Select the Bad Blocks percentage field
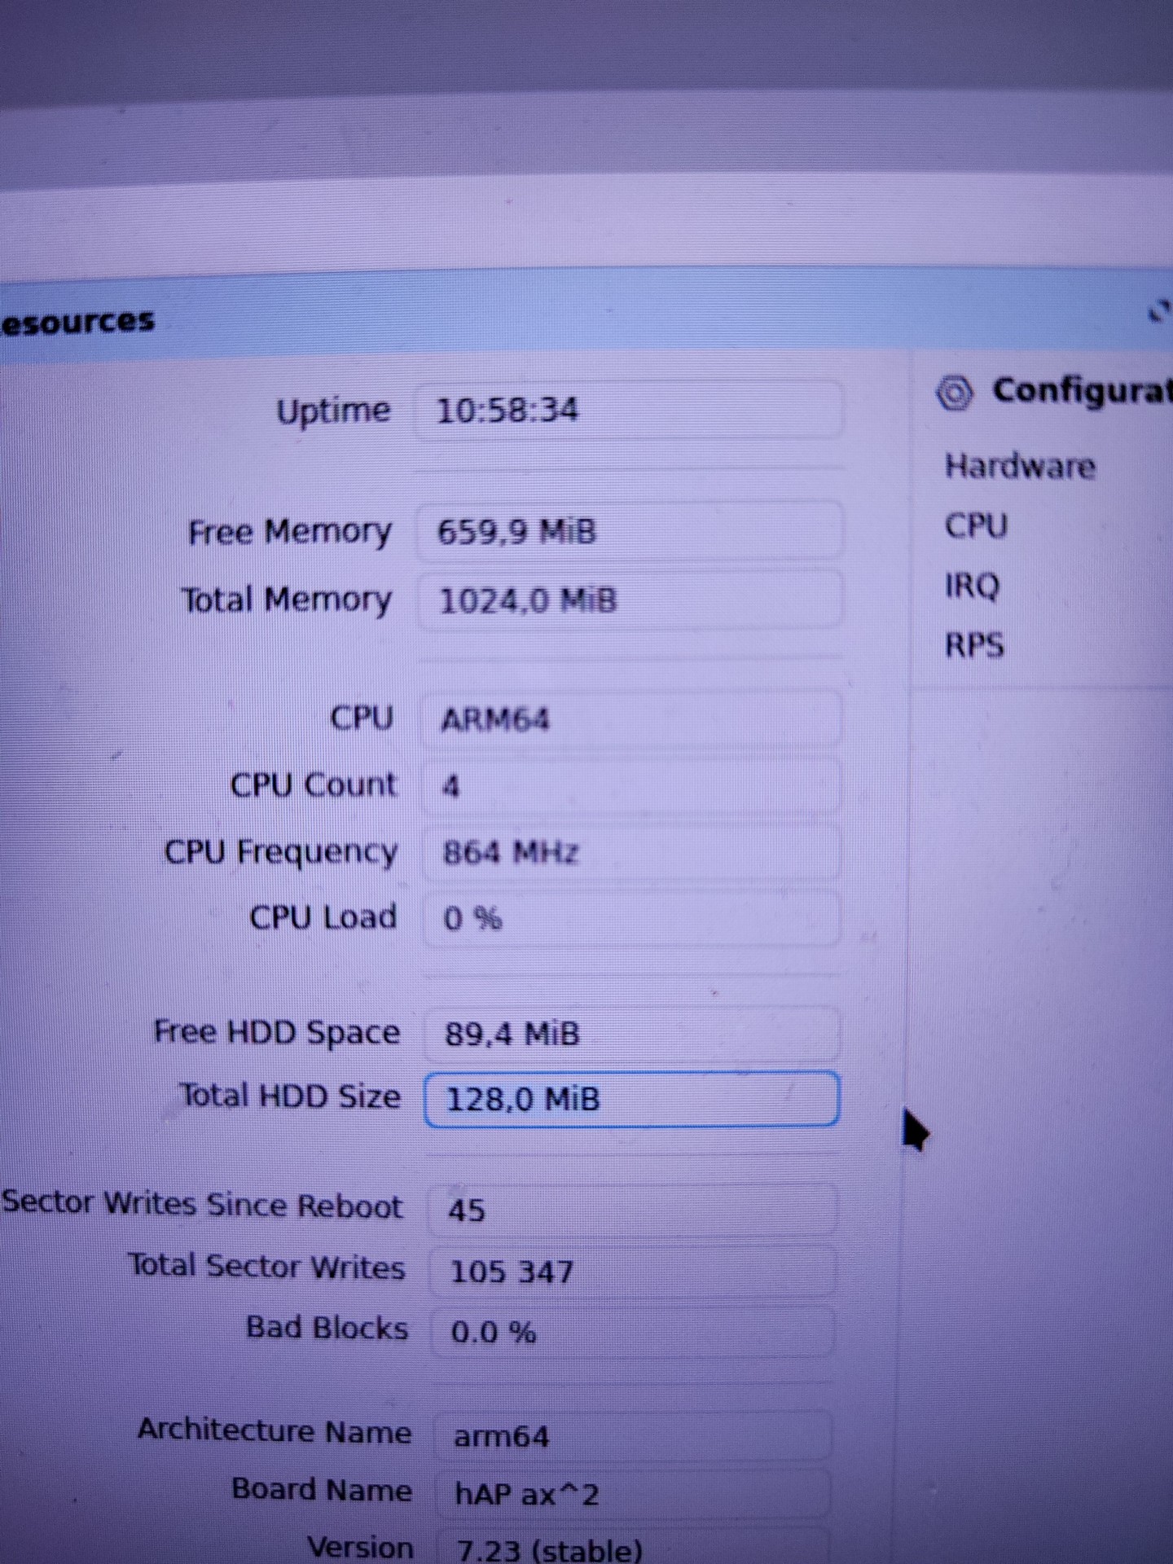Image resolution: width=1173 pixels, height=1564 pixels. point(633,1332)
